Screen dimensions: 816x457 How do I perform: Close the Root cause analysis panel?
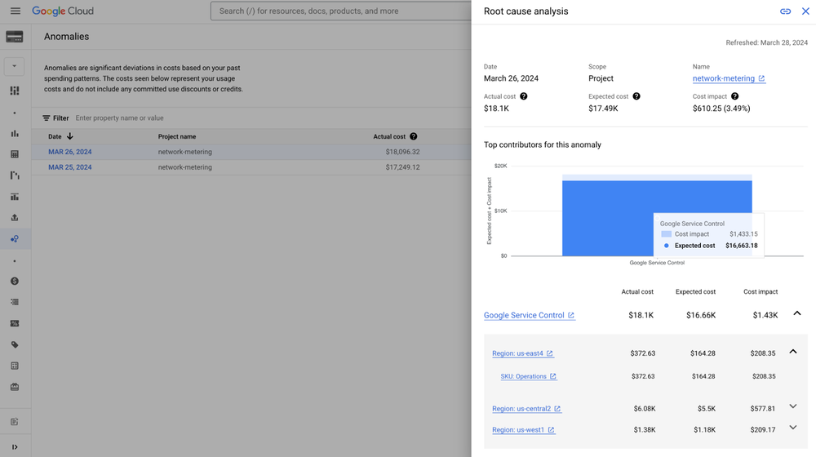[x=805, y=11]
